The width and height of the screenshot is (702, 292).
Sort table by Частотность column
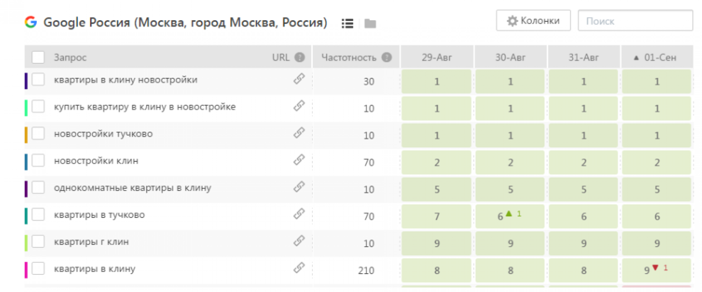(x=349, y=57)
